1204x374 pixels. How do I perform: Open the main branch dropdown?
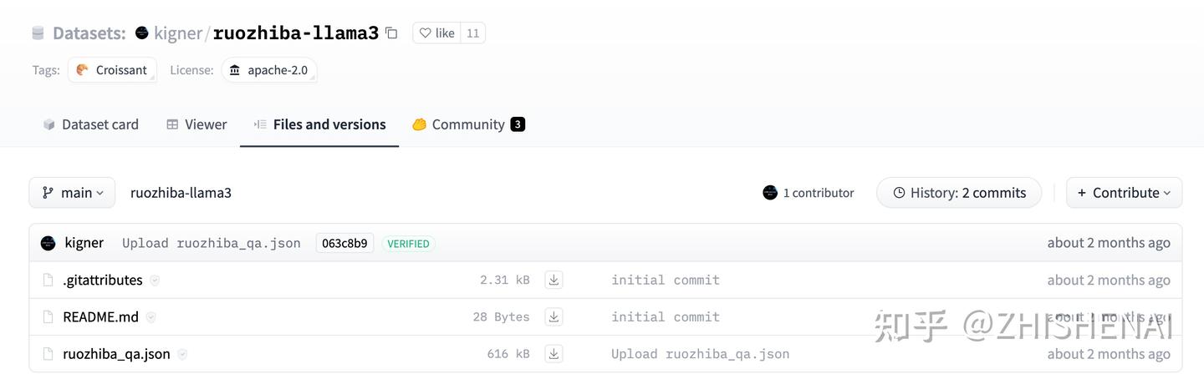pos(72,193)
